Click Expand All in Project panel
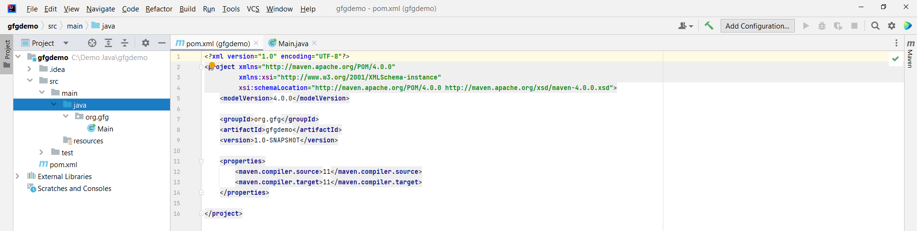Viewport: 917px width, 231px height. point(108,43)
